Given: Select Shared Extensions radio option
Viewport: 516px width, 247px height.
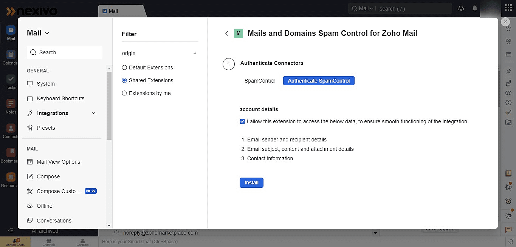Looking at the screenshot, I should (x=124, y=80).
